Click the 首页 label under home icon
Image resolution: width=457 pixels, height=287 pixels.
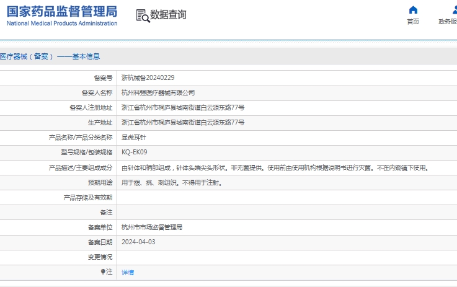pos(413,22)
